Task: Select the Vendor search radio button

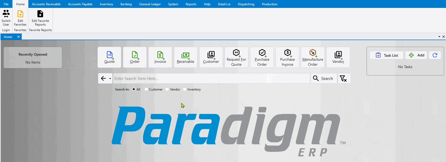Action: click(x=167, y=89)
